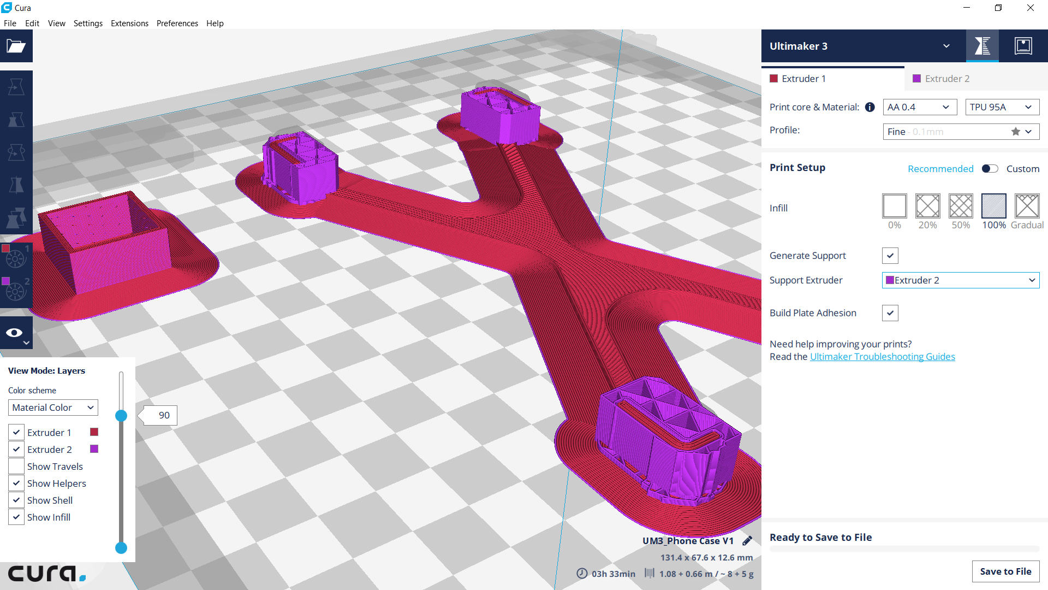Click the pencil icon to rename job
Viewport: 1048px width, 590px height.
(x=747, y=541)
